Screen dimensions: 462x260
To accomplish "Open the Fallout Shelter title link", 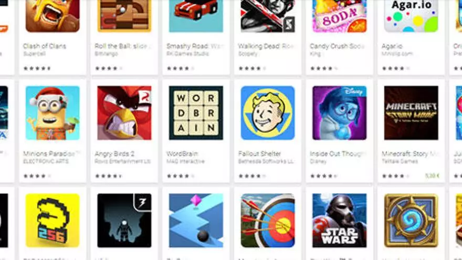I will tap(259, 153).
